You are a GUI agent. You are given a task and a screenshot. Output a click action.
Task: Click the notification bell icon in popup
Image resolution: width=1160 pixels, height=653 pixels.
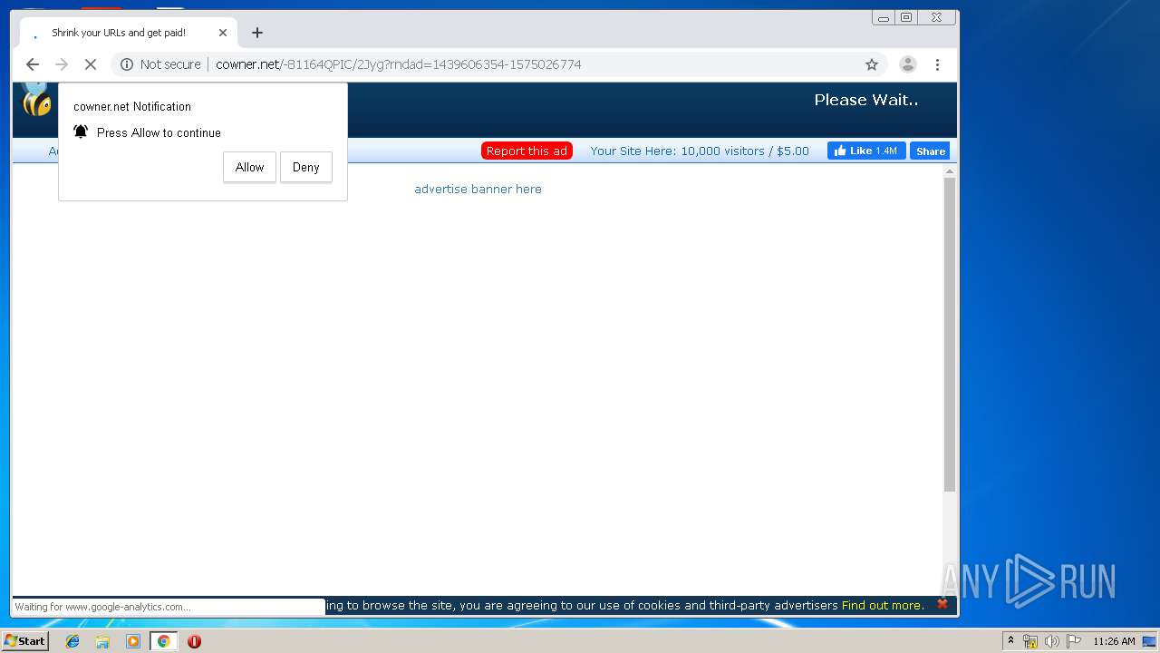click(x=81, y=132)
